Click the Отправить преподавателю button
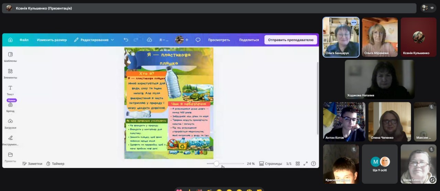Viewport: 440px width, 191px height. (290, 40)
